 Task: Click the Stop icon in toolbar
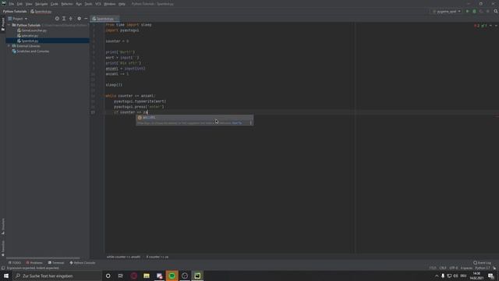point(487,12)
